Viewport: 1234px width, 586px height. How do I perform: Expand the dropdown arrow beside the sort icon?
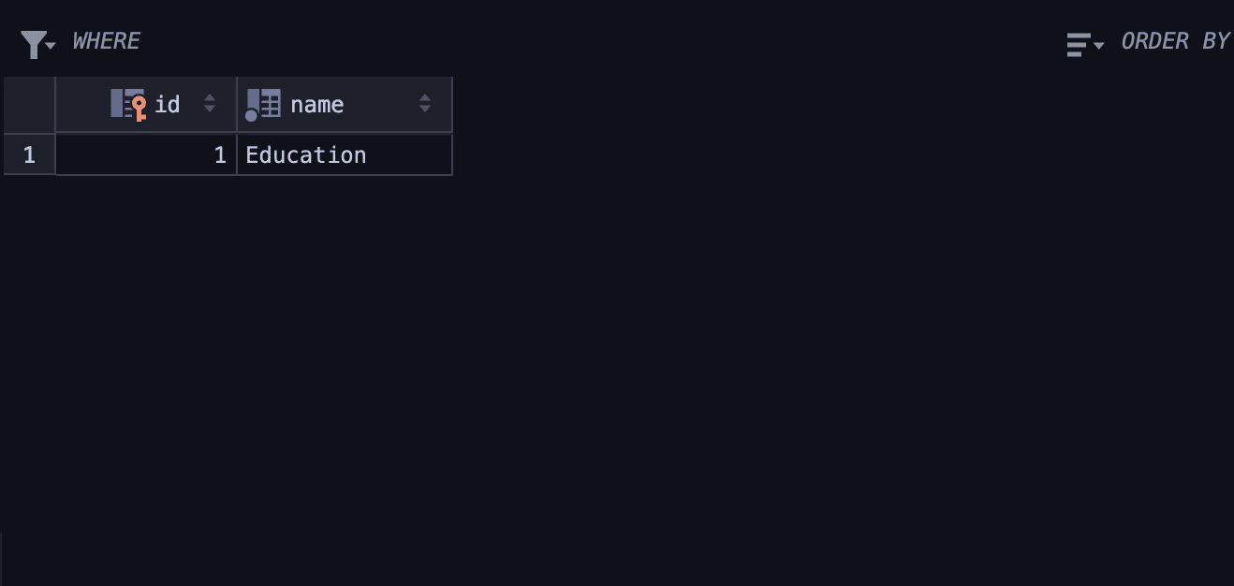[1098, 45]
